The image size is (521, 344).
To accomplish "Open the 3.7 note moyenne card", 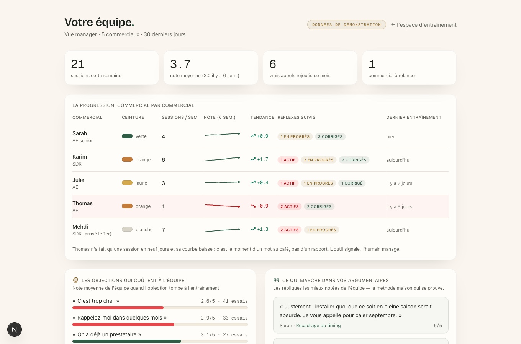I will tap(211, 68).
